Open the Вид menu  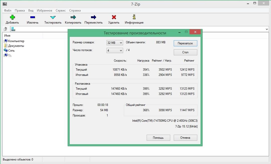[31, 11]
